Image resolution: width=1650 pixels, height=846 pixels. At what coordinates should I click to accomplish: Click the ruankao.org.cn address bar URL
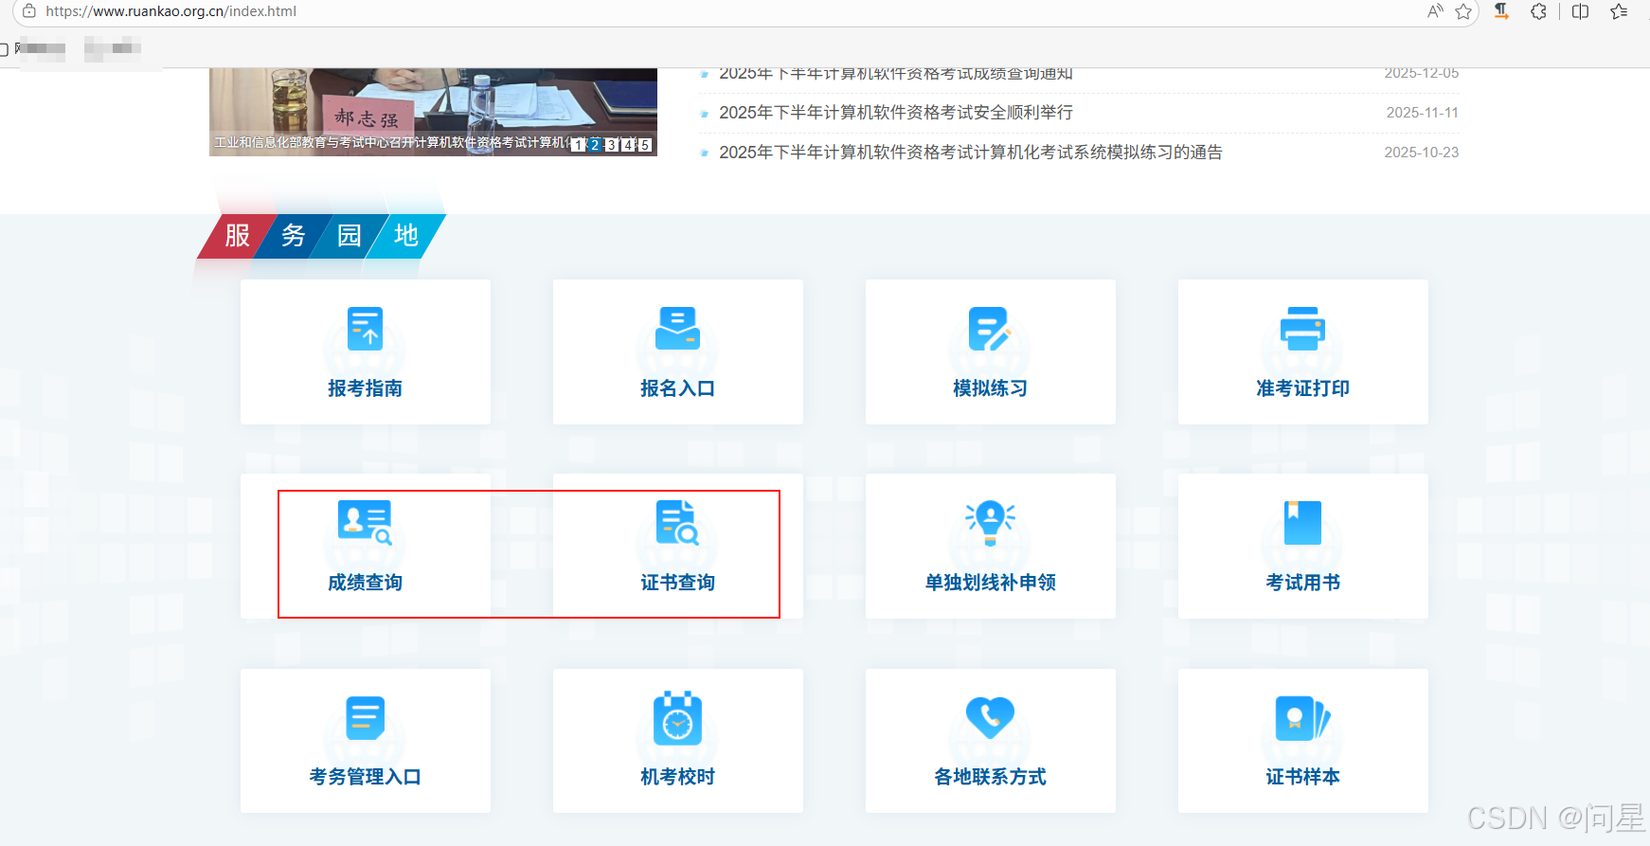click(171, 11)
